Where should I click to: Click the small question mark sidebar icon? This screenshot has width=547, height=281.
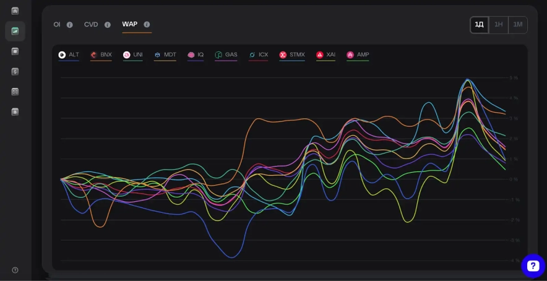coord(15,270)
